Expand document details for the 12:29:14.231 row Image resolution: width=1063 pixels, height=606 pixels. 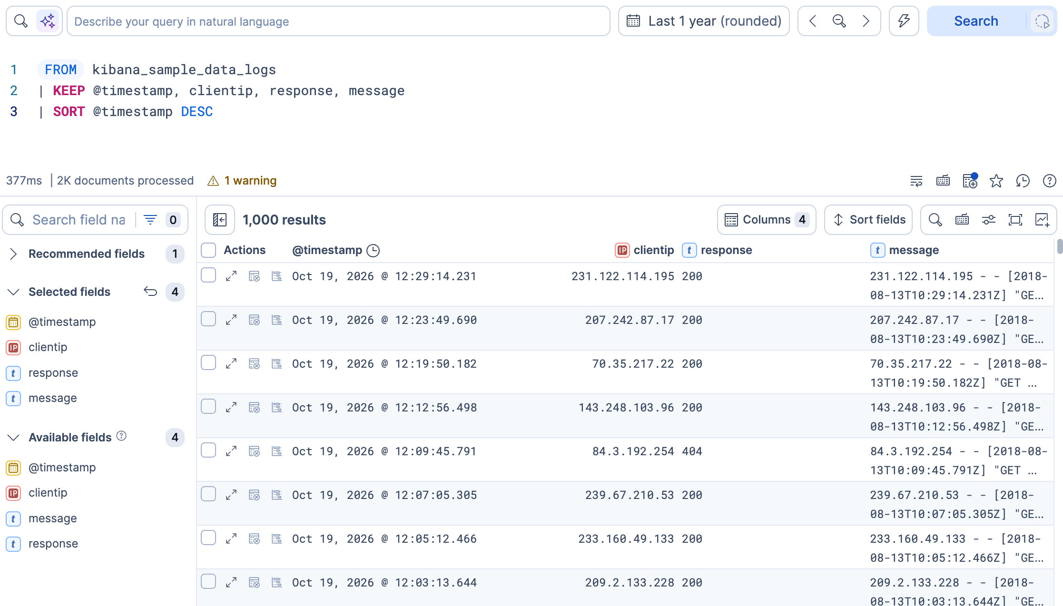click(x=231, y=276)
